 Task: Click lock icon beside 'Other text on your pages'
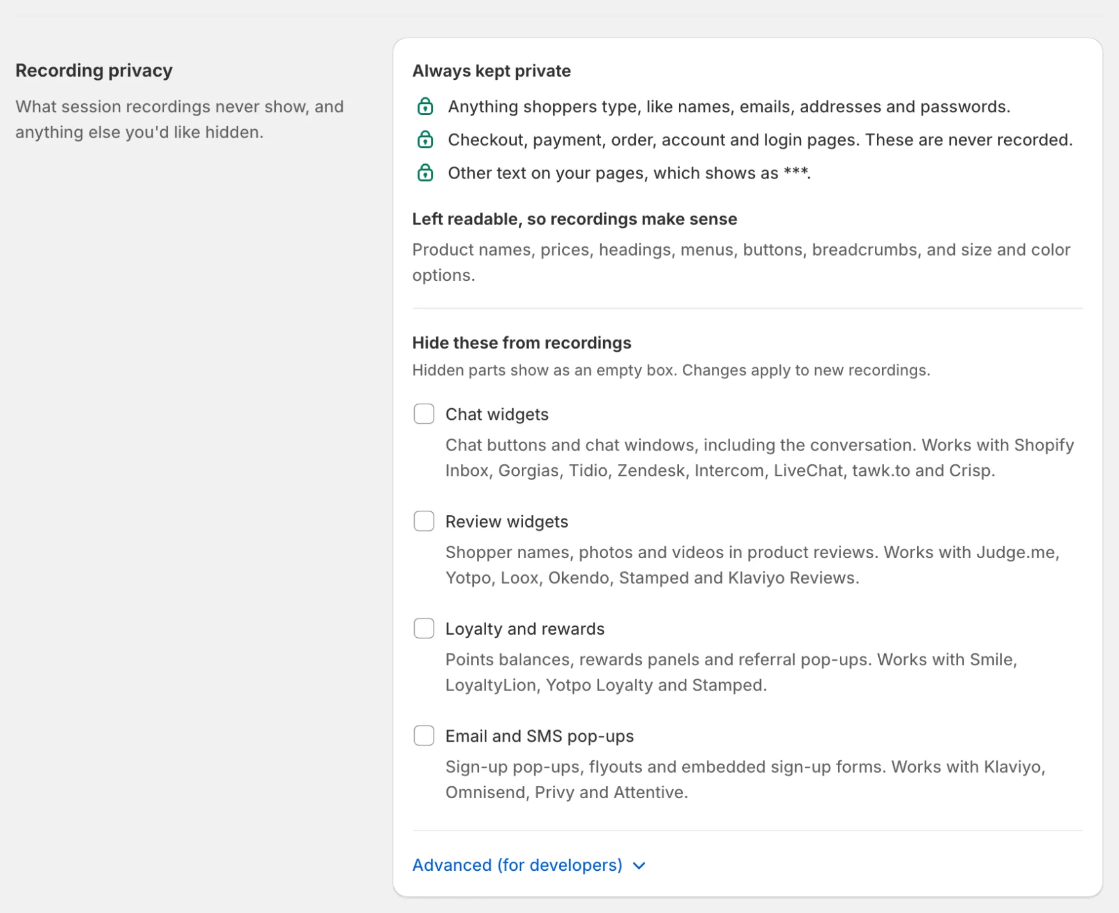pos(425,173)
